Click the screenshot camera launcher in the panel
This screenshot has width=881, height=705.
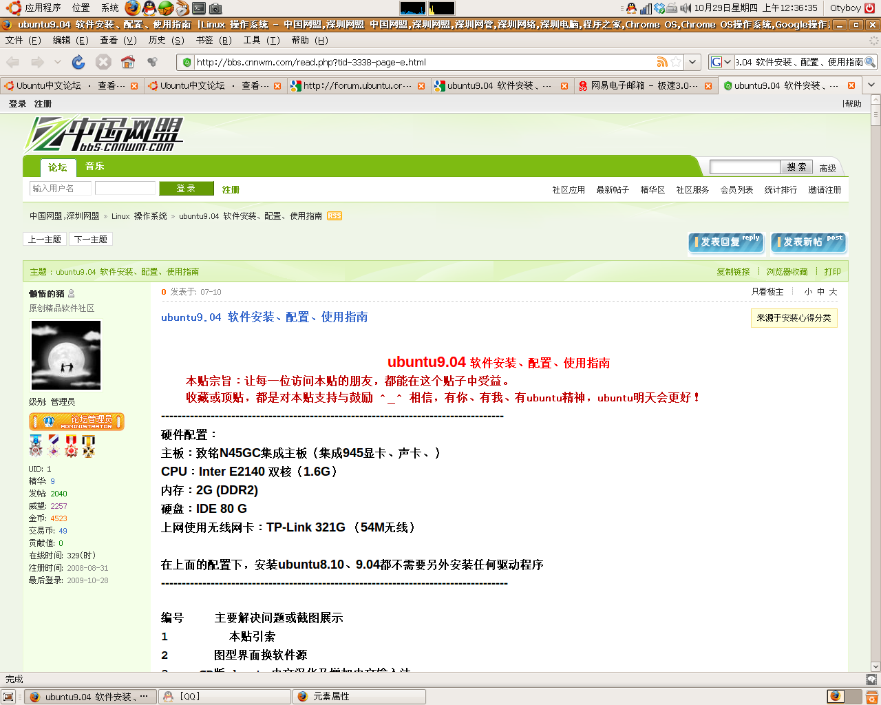[x=215, y=8]
